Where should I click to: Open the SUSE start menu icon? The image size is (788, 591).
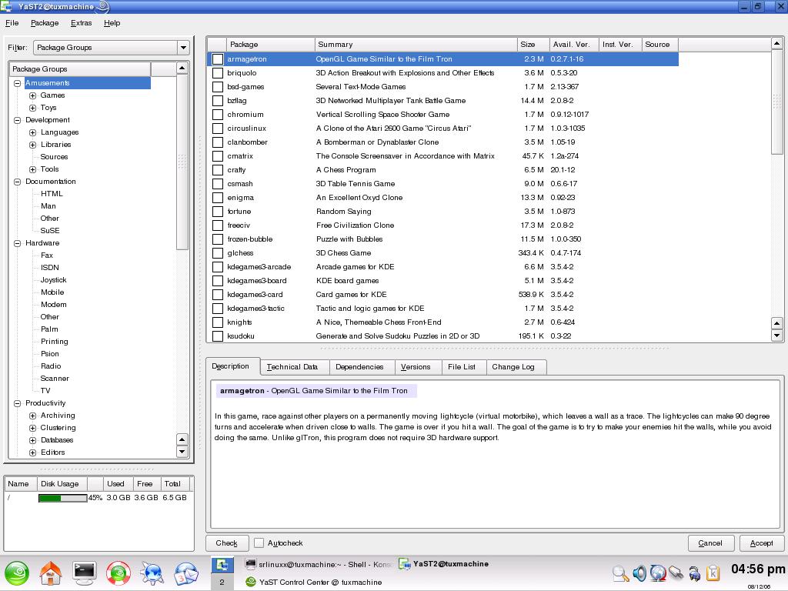click(17, 573)
